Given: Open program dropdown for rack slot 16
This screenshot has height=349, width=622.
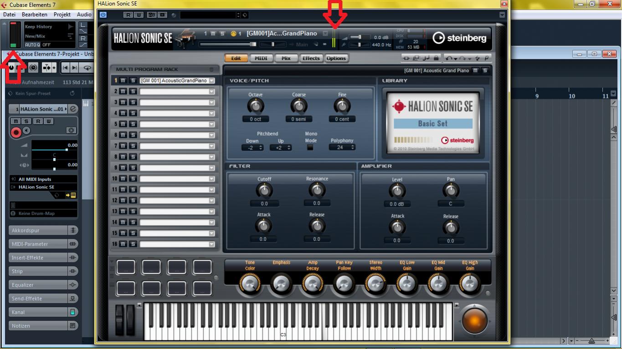Looking at the screenshot, I should [211, 244].
